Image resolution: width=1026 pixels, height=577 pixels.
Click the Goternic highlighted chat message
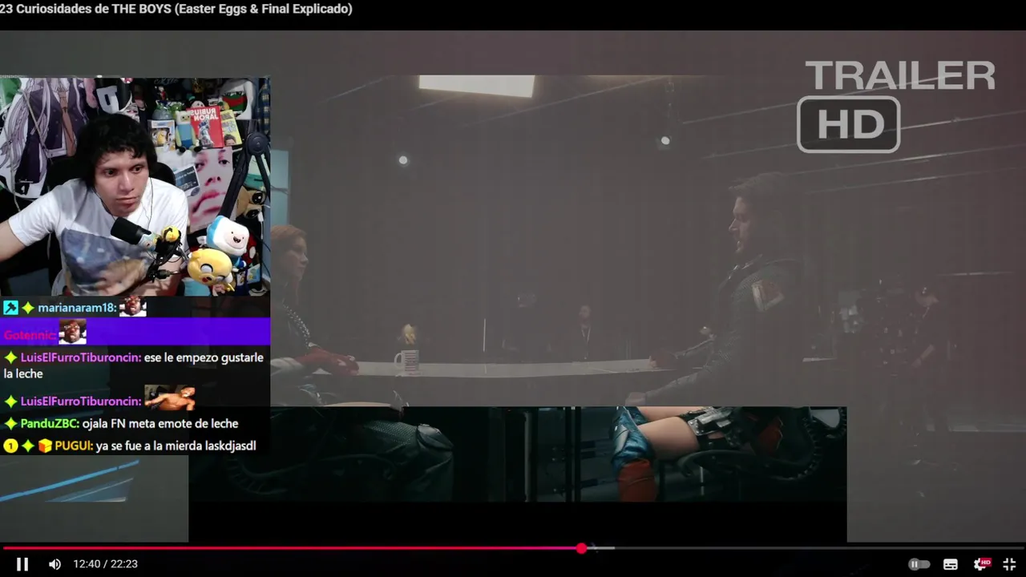tap(135, 332)
